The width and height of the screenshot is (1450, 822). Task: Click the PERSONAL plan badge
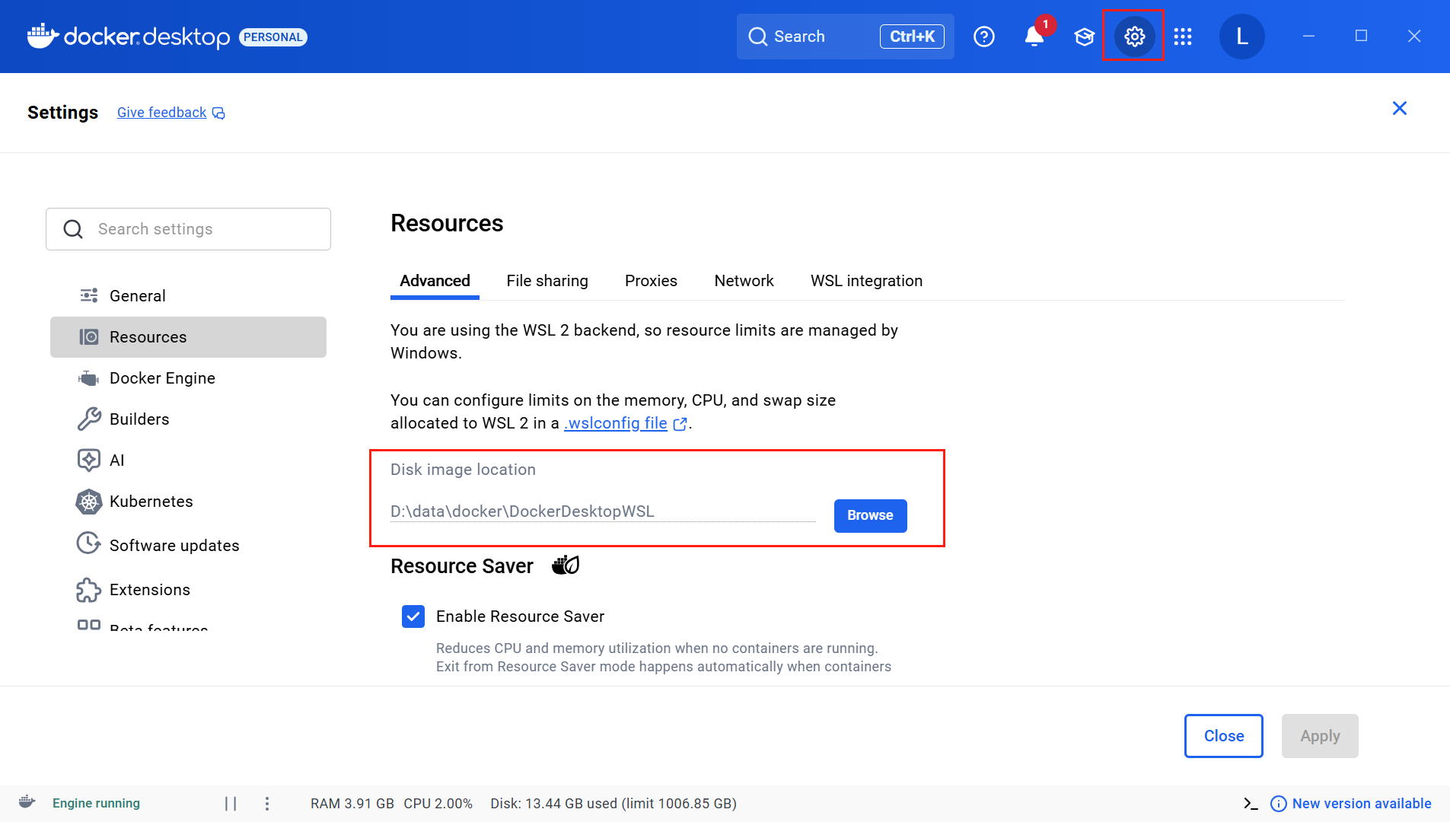click(272, 37)
